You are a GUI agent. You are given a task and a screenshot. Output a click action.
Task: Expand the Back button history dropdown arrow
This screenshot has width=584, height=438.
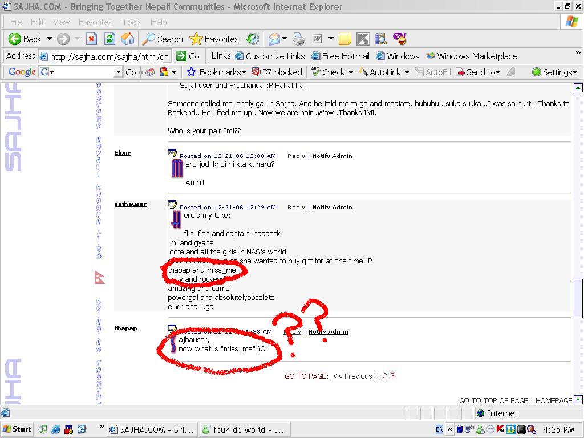tap(49, 39)
